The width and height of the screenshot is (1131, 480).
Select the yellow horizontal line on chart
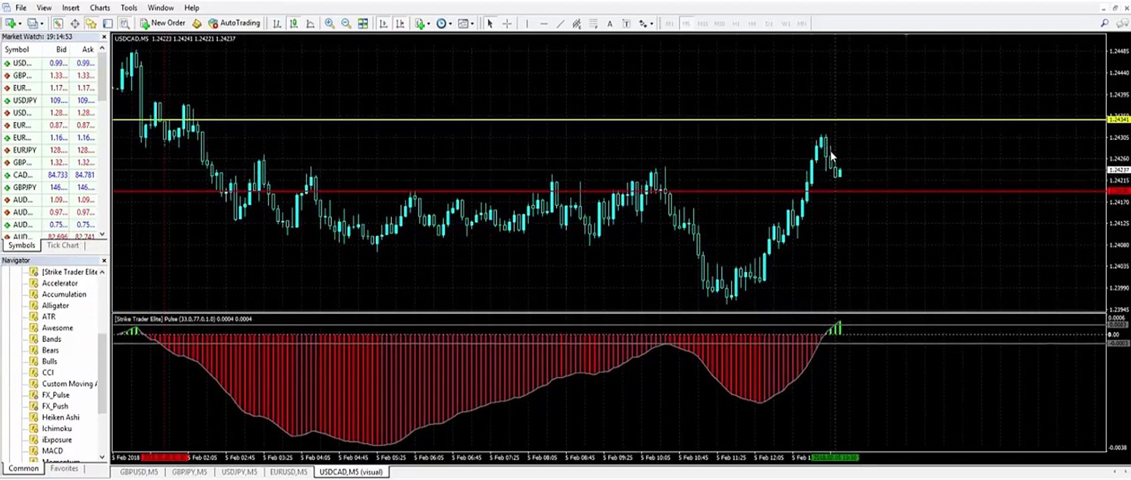point(609,120)
